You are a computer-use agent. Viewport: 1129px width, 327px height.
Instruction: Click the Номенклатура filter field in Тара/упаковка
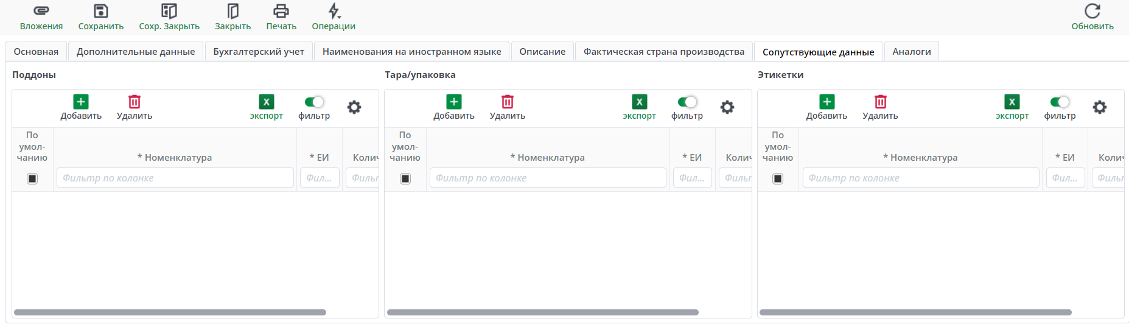point(548,178)
